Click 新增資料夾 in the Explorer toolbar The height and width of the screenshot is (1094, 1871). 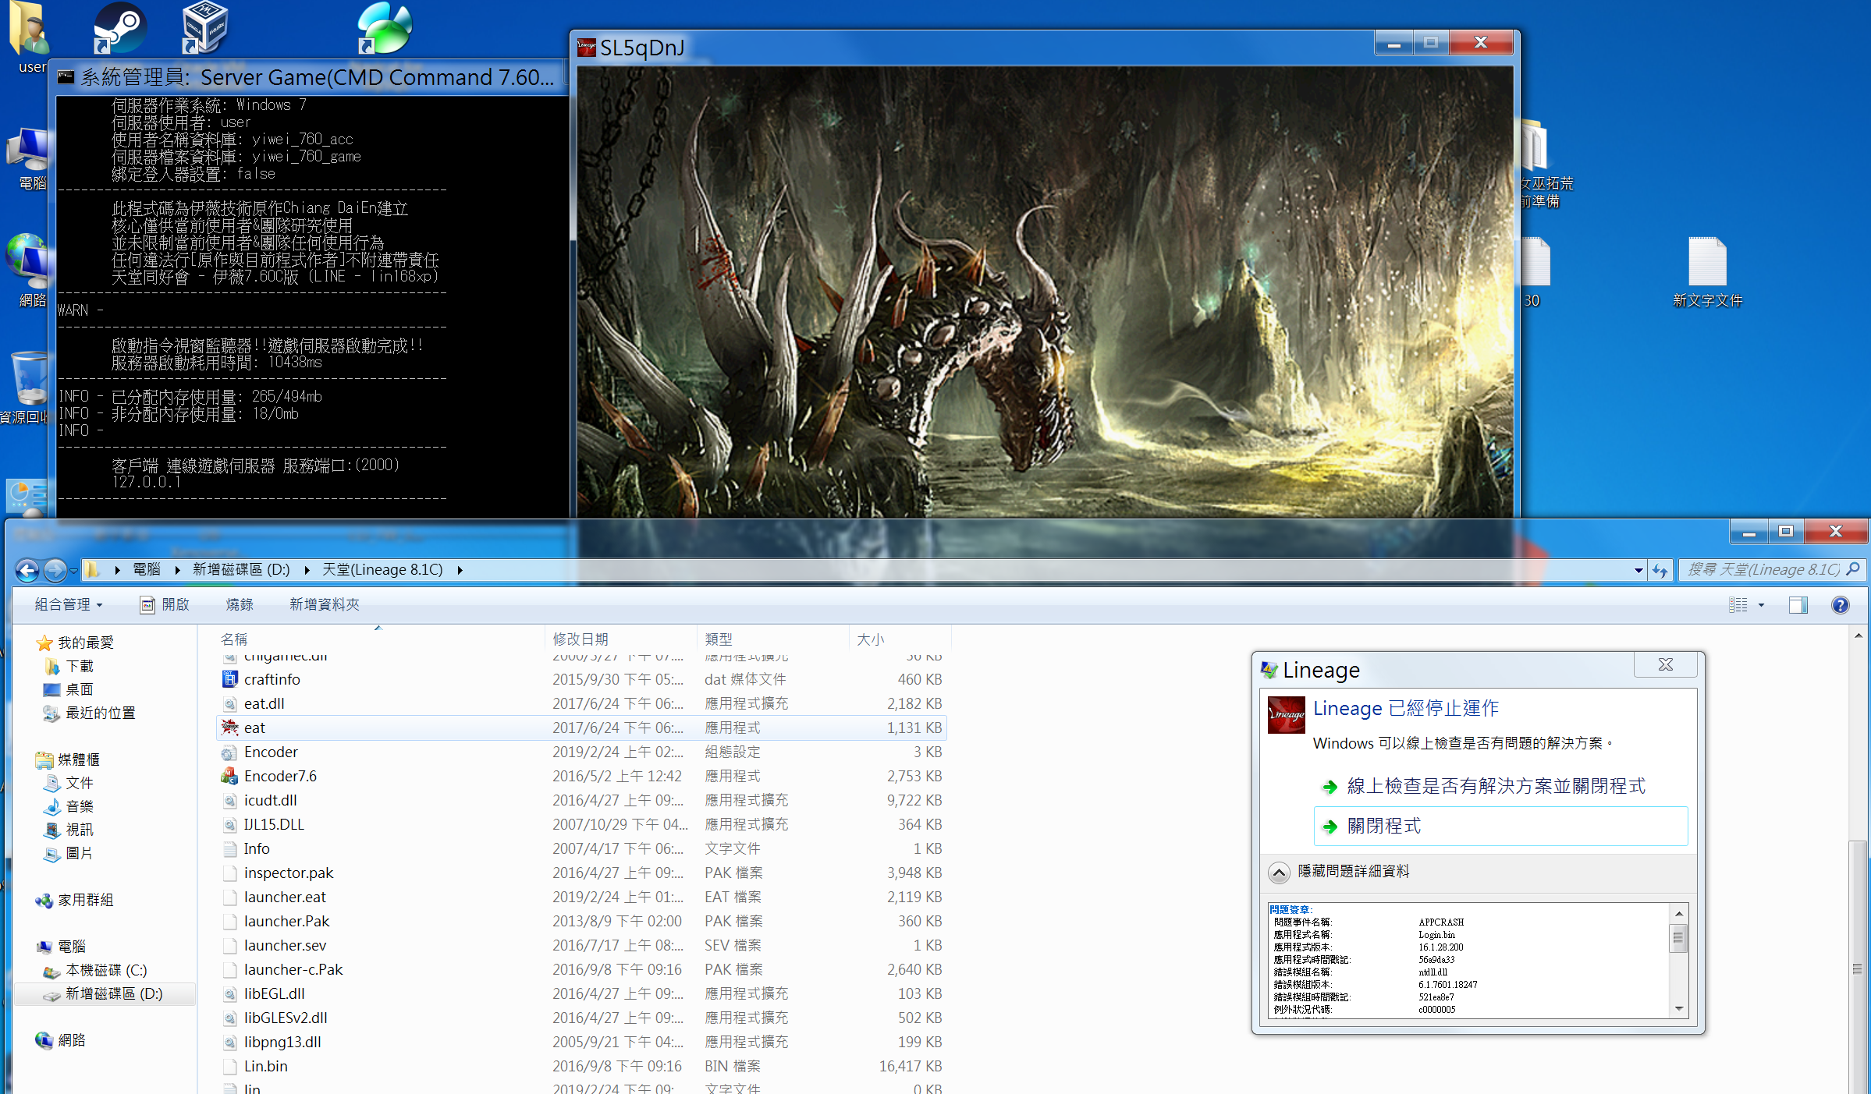[325, 604]
